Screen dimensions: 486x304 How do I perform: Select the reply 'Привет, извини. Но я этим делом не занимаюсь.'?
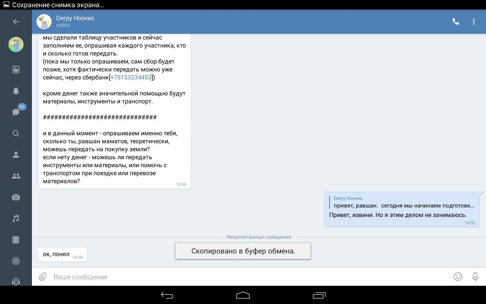[398, 215]
